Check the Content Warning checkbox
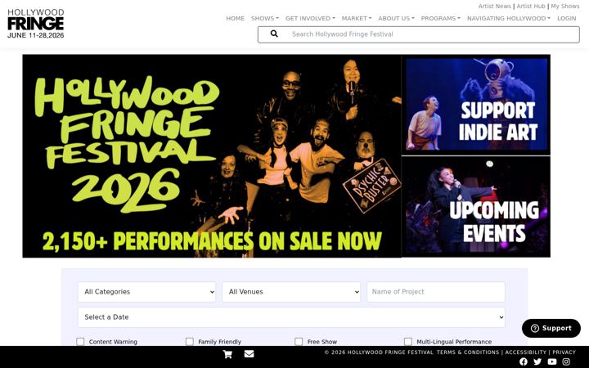 pos(80,341)
